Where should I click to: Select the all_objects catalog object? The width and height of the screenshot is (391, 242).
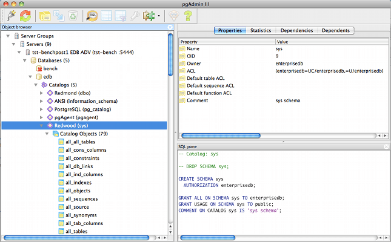pyautogui.click(x=78, y=191)
